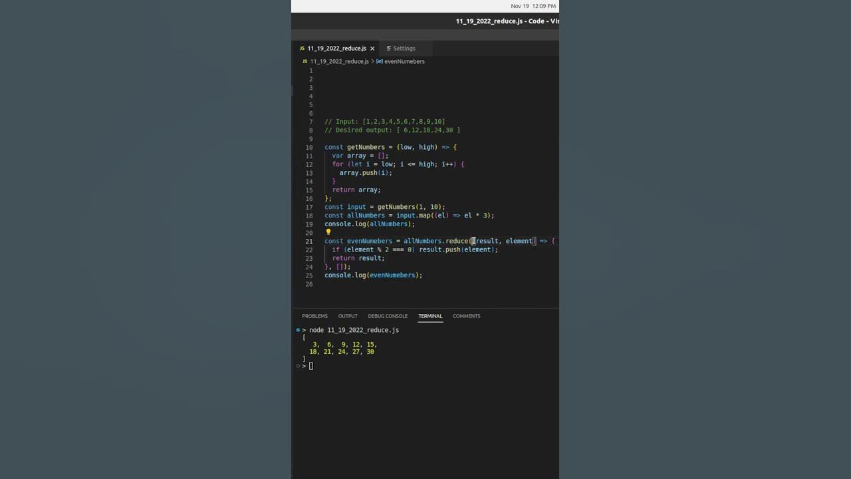Click the 'return array;' statement

(x=356, y=190)
